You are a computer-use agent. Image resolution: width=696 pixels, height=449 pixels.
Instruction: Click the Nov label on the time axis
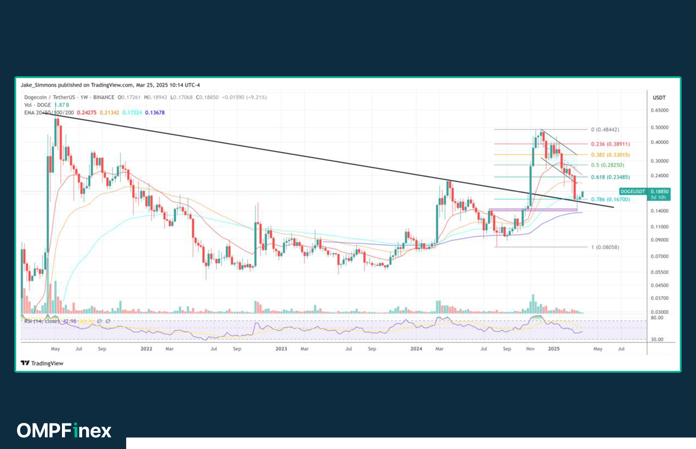pyautogui.click(x=530, y=349)
